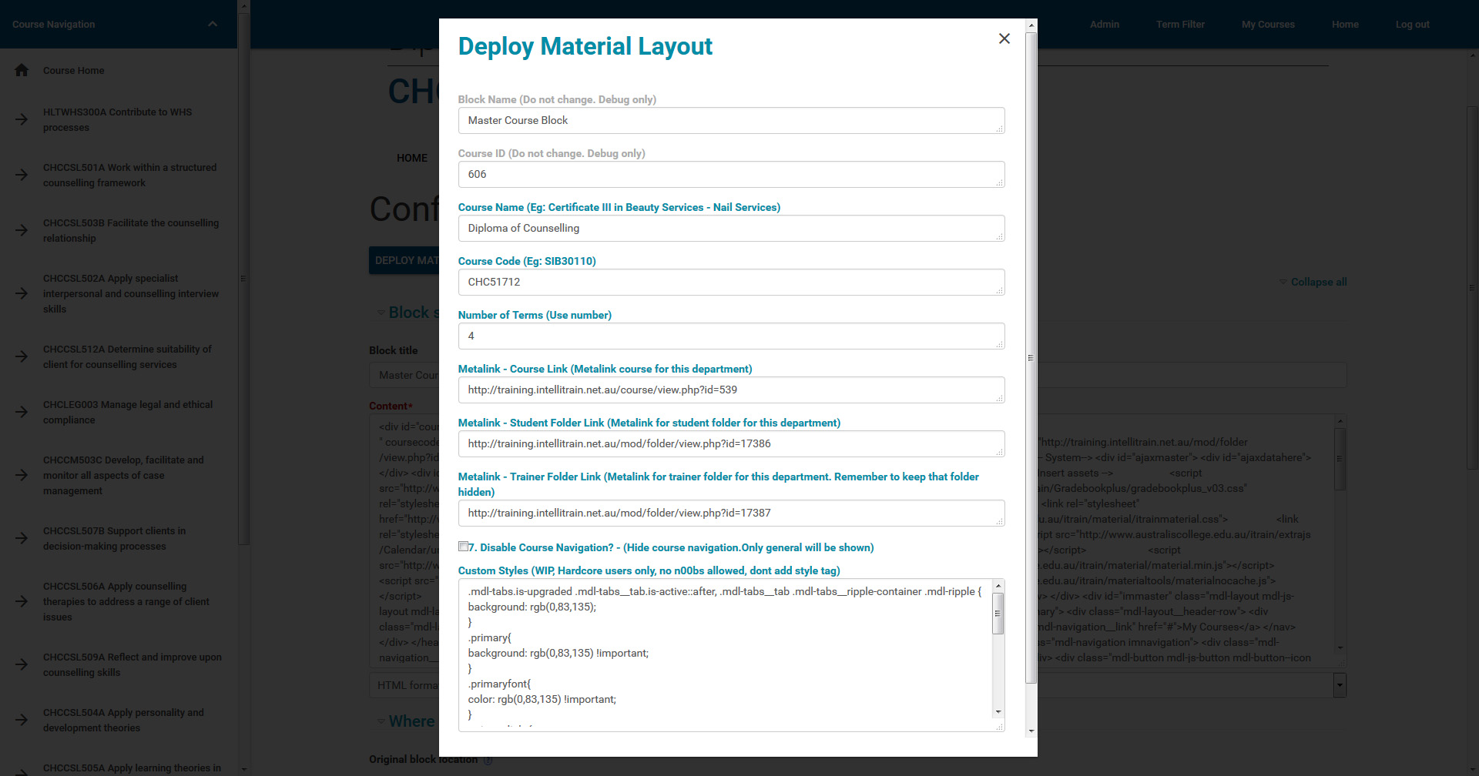The width and height of the screenshot is (1479, 776).
Task: Click arrow icon beside CHCCSL512A Determine suitability
Action: point(22,356)
